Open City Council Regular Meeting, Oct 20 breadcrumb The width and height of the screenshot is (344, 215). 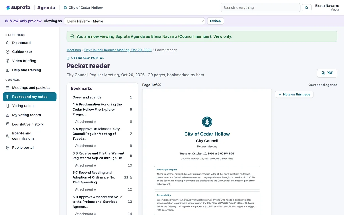[118, 50]
